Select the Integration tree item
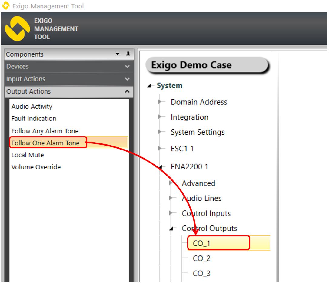329x283 pixels. pyautogui.click(x=189, y=117)
